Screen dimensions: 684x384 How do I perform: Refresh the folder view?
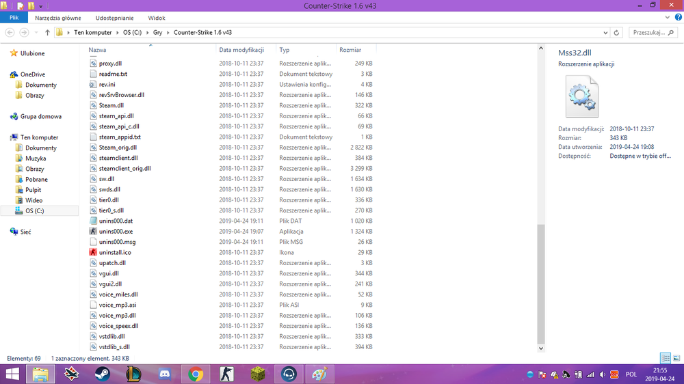click(x=616, y=33)
